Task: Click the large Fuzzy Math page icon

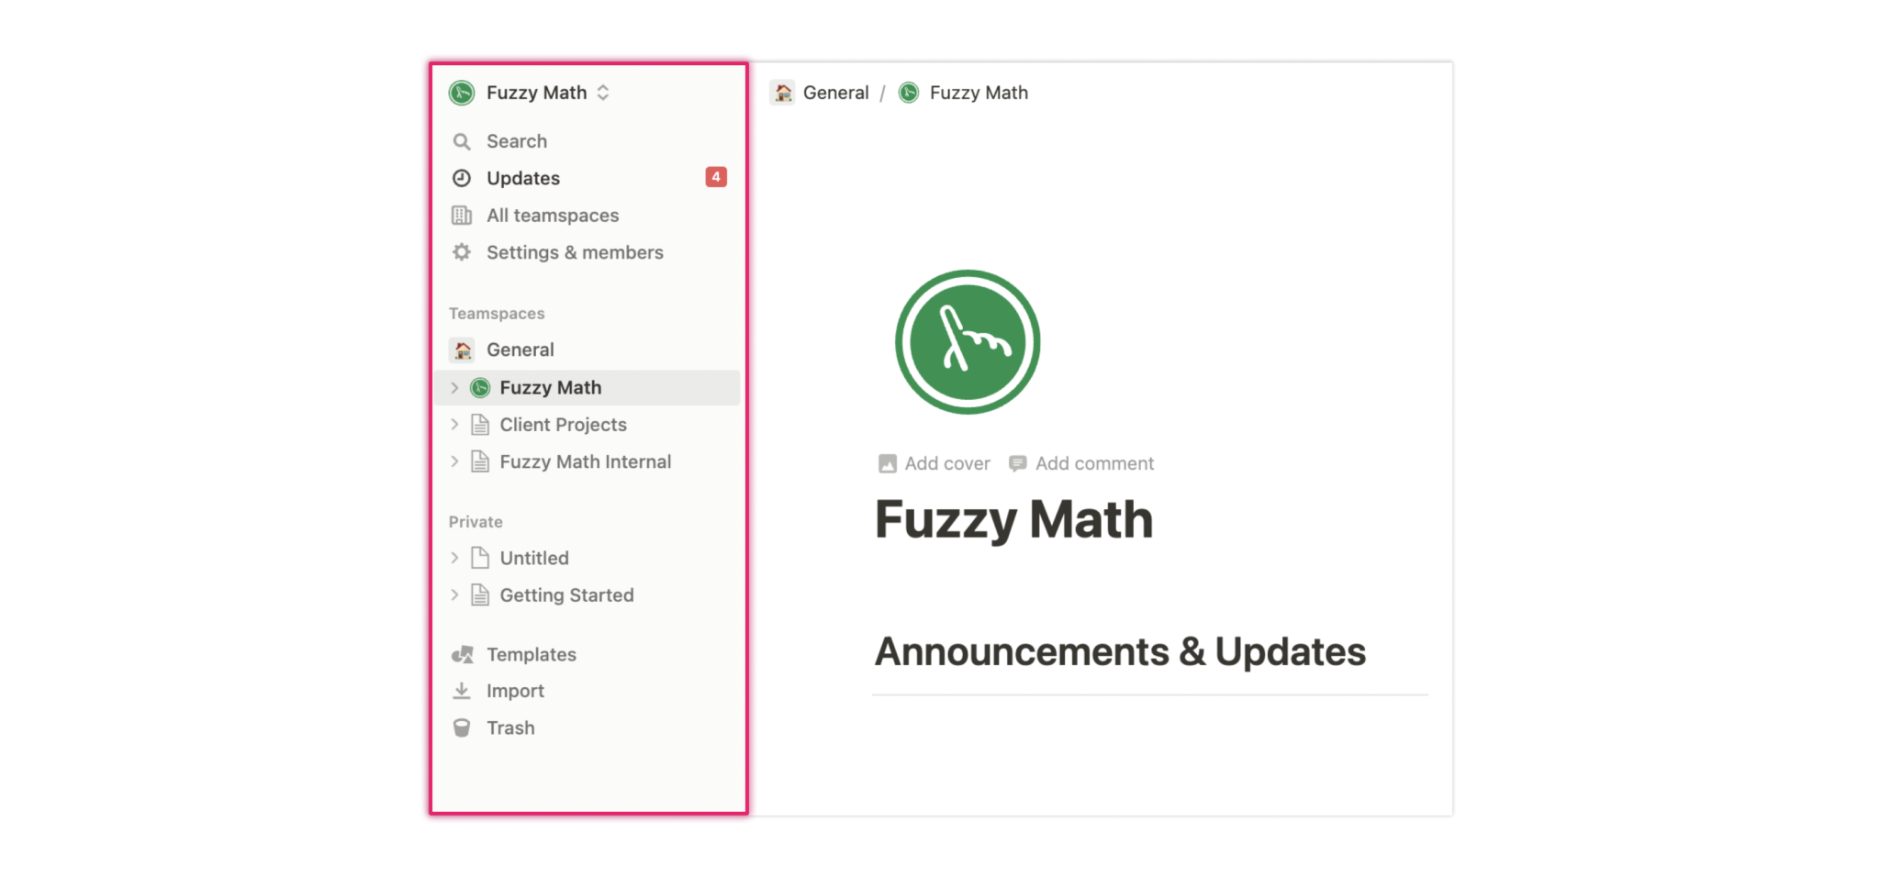Action: coord(968,340)
